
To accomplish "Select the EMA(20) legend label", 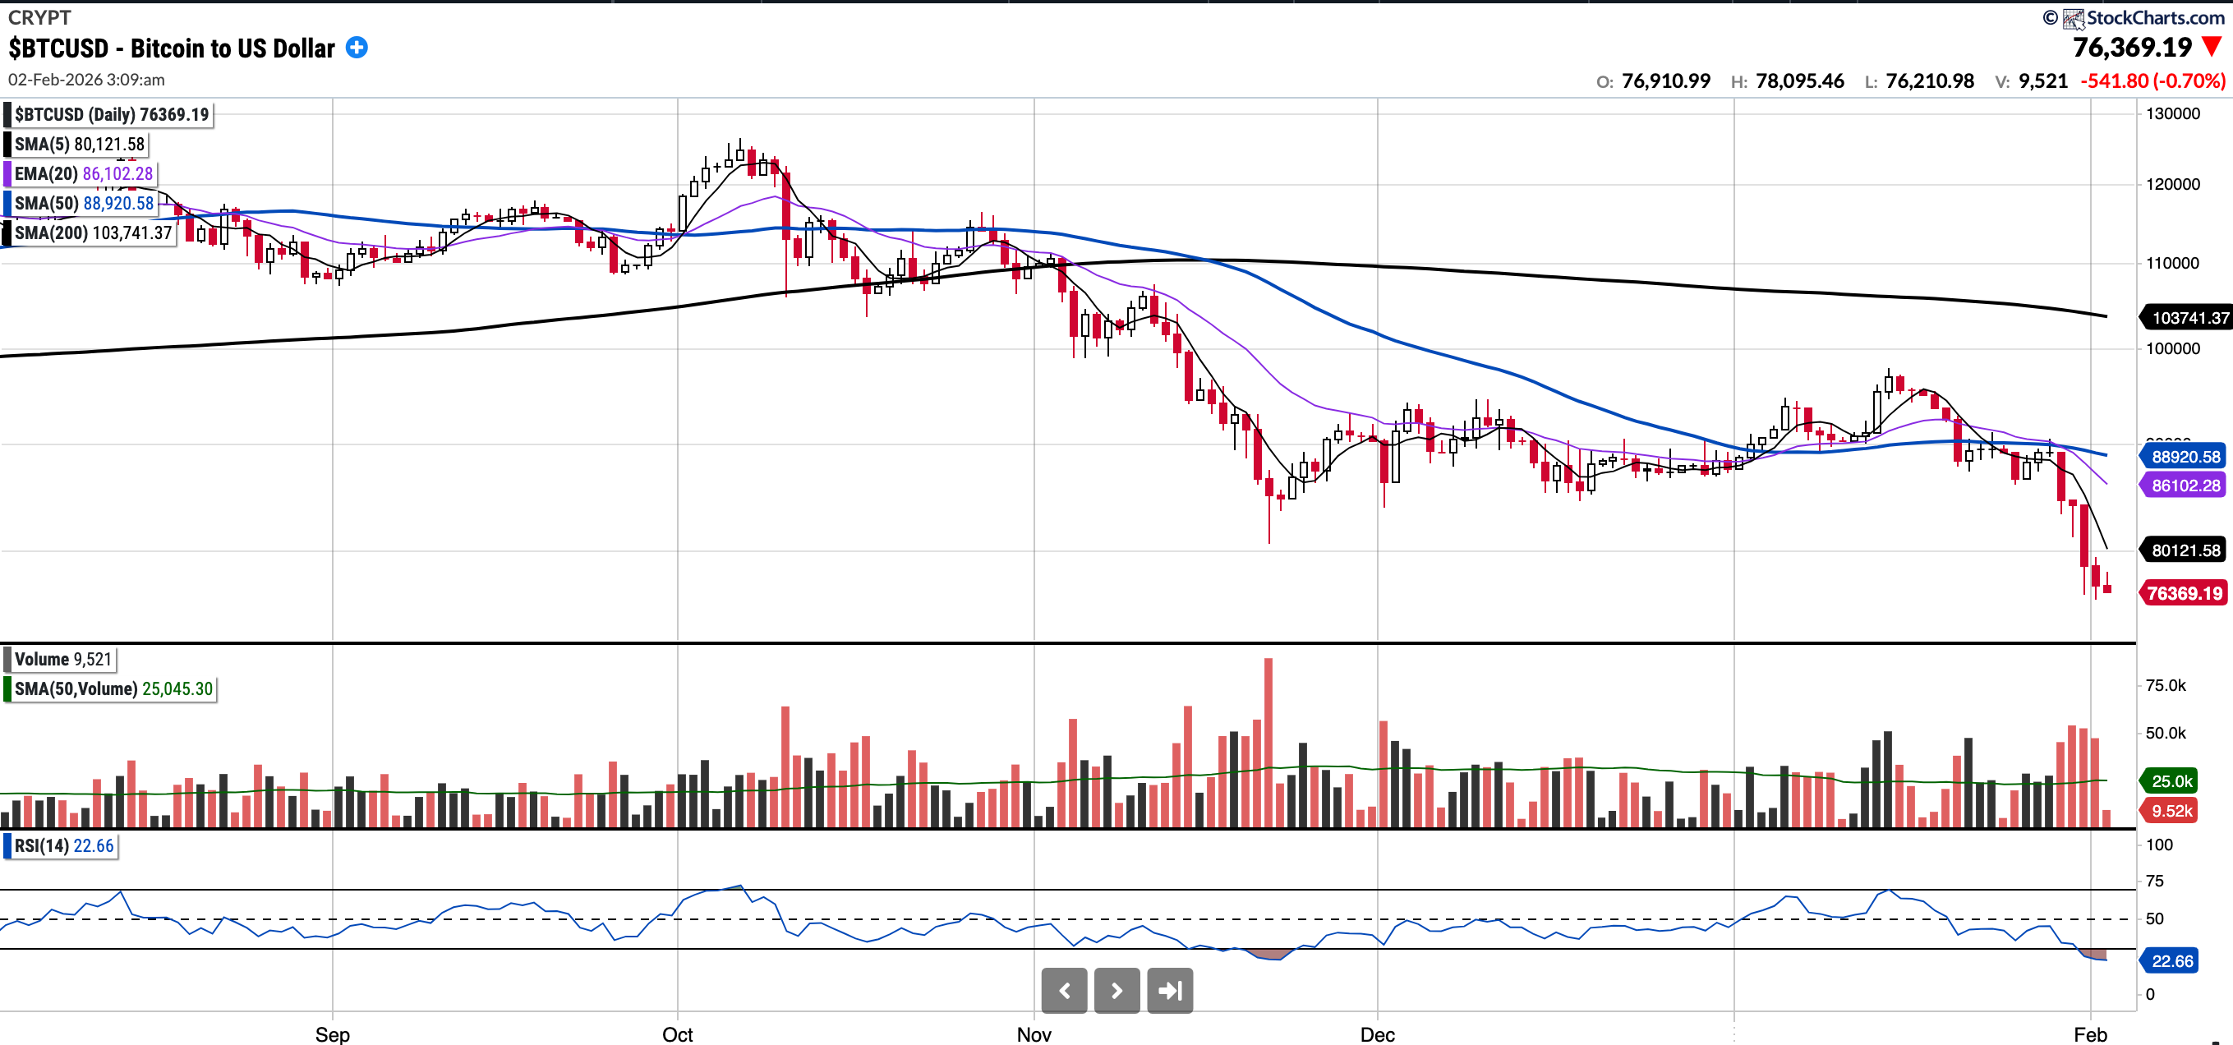I will pos(83,173).
